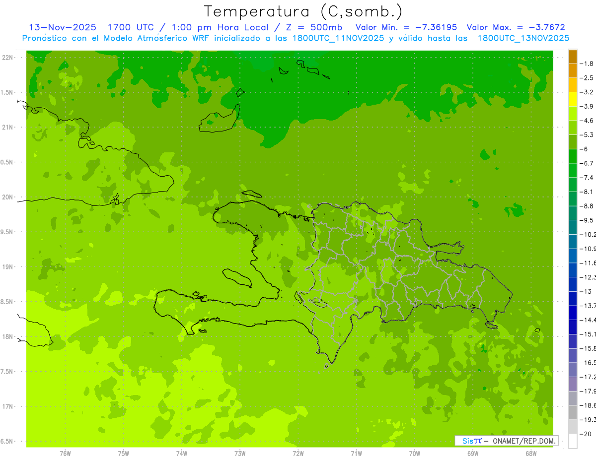The width and height of the screenshot is (596, 460).
Task: Click the '-6.7' color scale value
Action: point(587,163)
